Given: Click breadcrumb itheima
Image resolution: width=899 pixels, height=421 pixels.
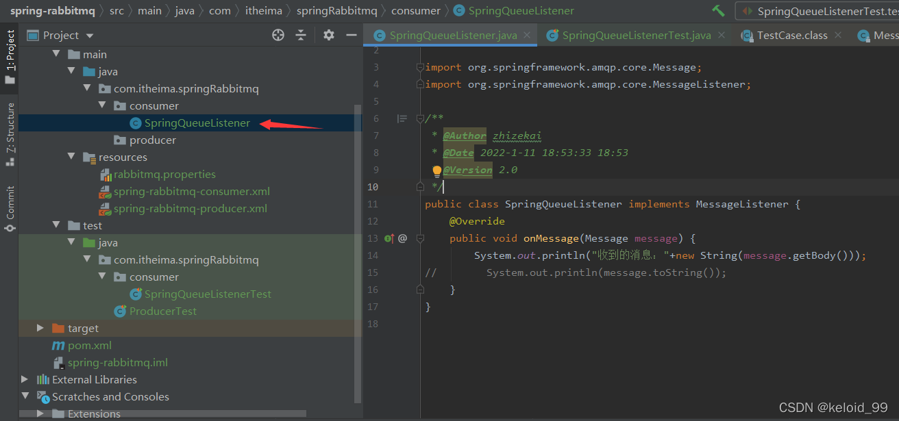Looking at the screenshot, I should [x=264, y=10].
